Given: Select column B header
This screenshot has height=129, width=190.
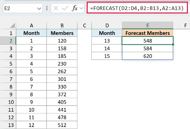Looking at the screenshot, I should [x=62, y=25].
